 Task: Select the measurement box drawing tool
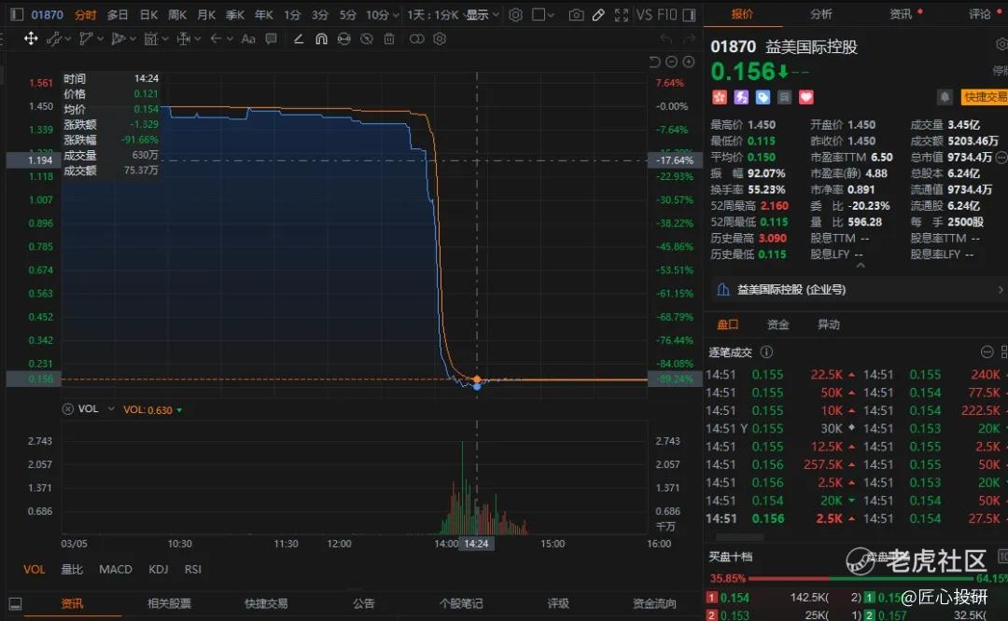150,38
